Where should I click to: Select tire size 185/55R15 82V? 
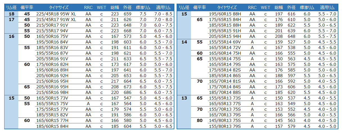(x=52, y=115)
